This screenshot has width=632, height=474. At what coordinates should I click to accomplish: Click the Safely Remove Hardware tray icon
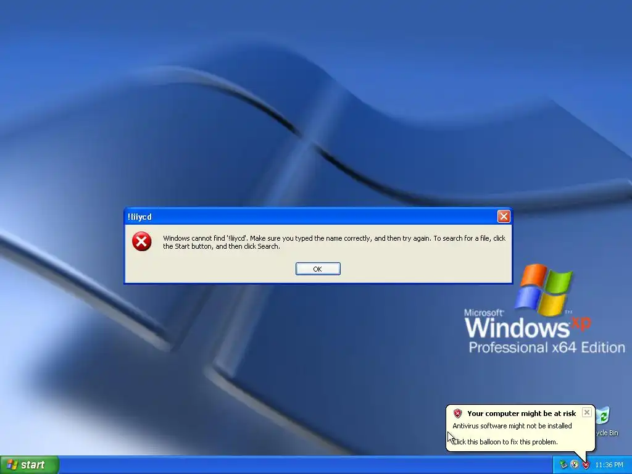563,465
